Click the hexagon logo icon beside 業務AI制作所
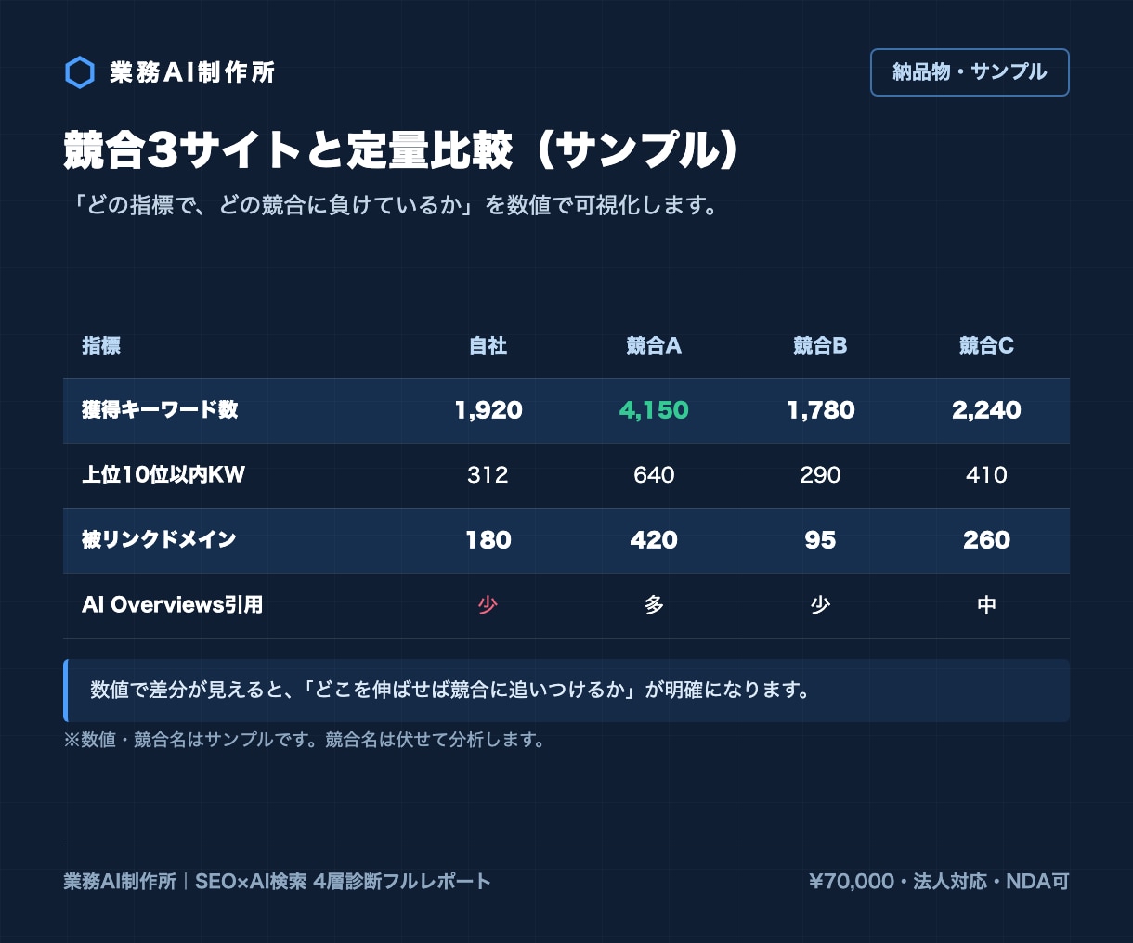Screen dimensions: 1133x943 click(80, 72)
